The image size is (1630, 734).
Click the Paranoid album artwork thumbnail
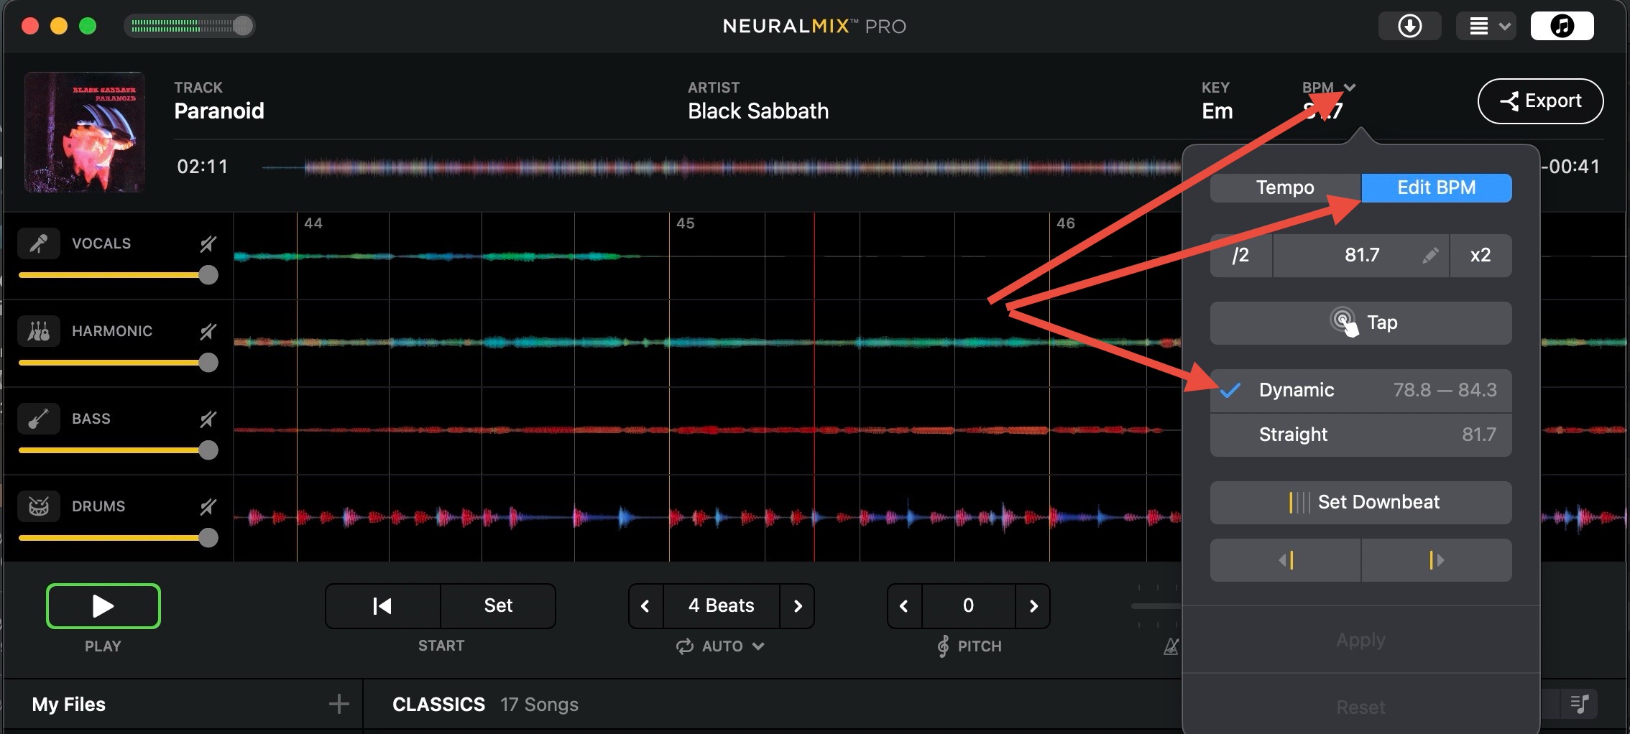85,132
